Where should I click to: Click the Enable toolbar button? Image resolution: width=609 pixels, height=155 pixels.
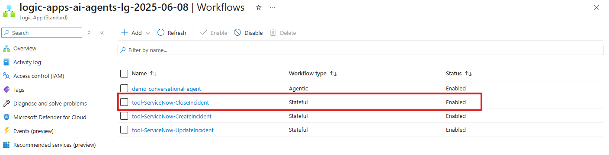214,33
